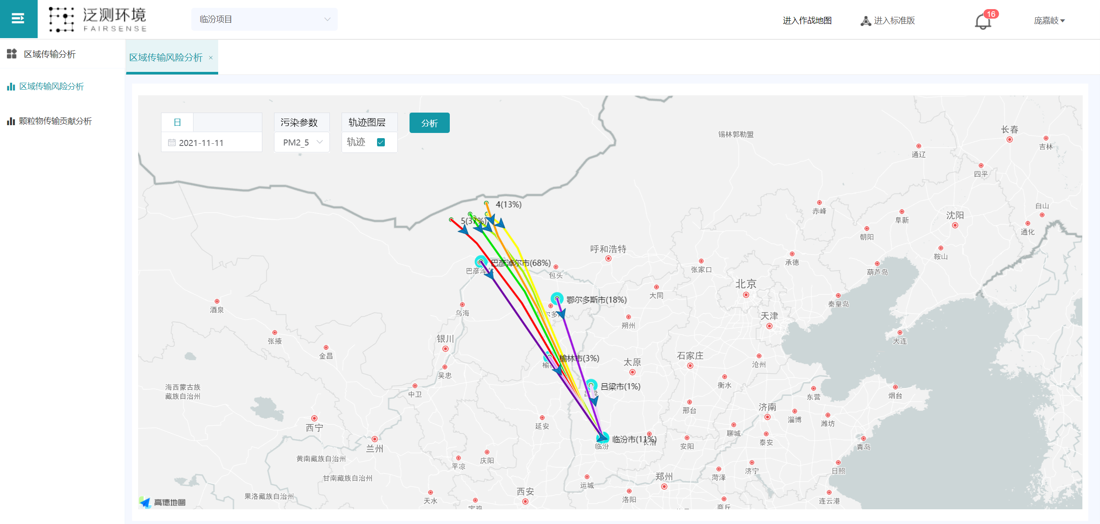Toggle the 轨迹 trajectory checkbox
The height and width of the screenshot is (524, 1100).
[x=381, y=142]
